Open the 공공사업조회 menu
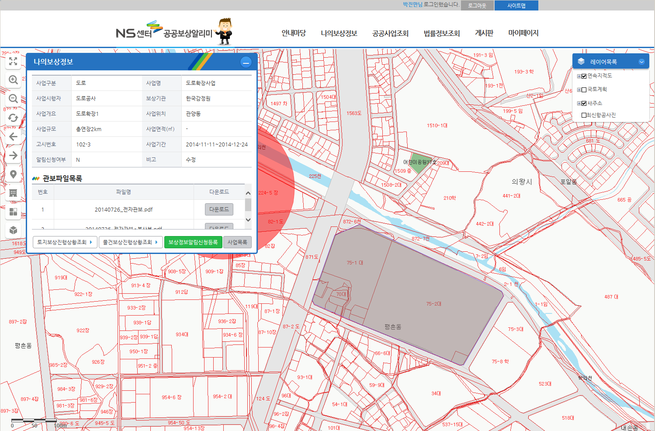Image resolution: width=655 pixels, height=431 pixels. (390, 33)
